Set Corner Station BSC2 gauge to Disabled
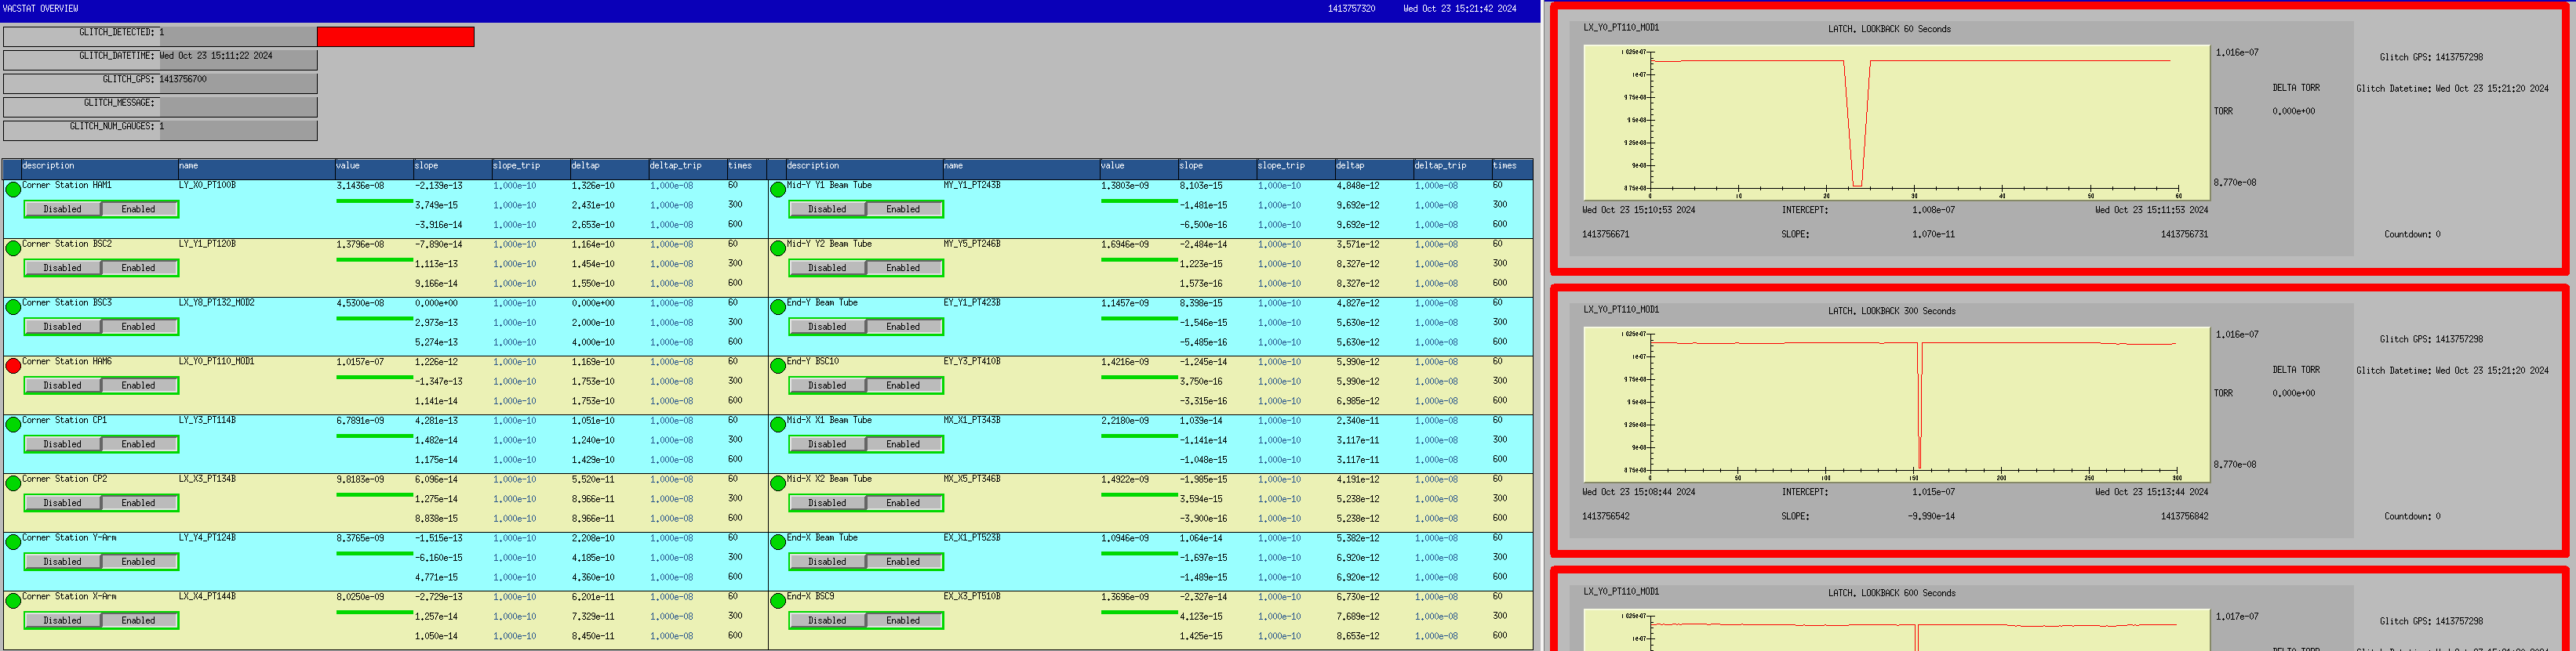Viewport: 2576px width, 651px height. click(x=62, y=269)
